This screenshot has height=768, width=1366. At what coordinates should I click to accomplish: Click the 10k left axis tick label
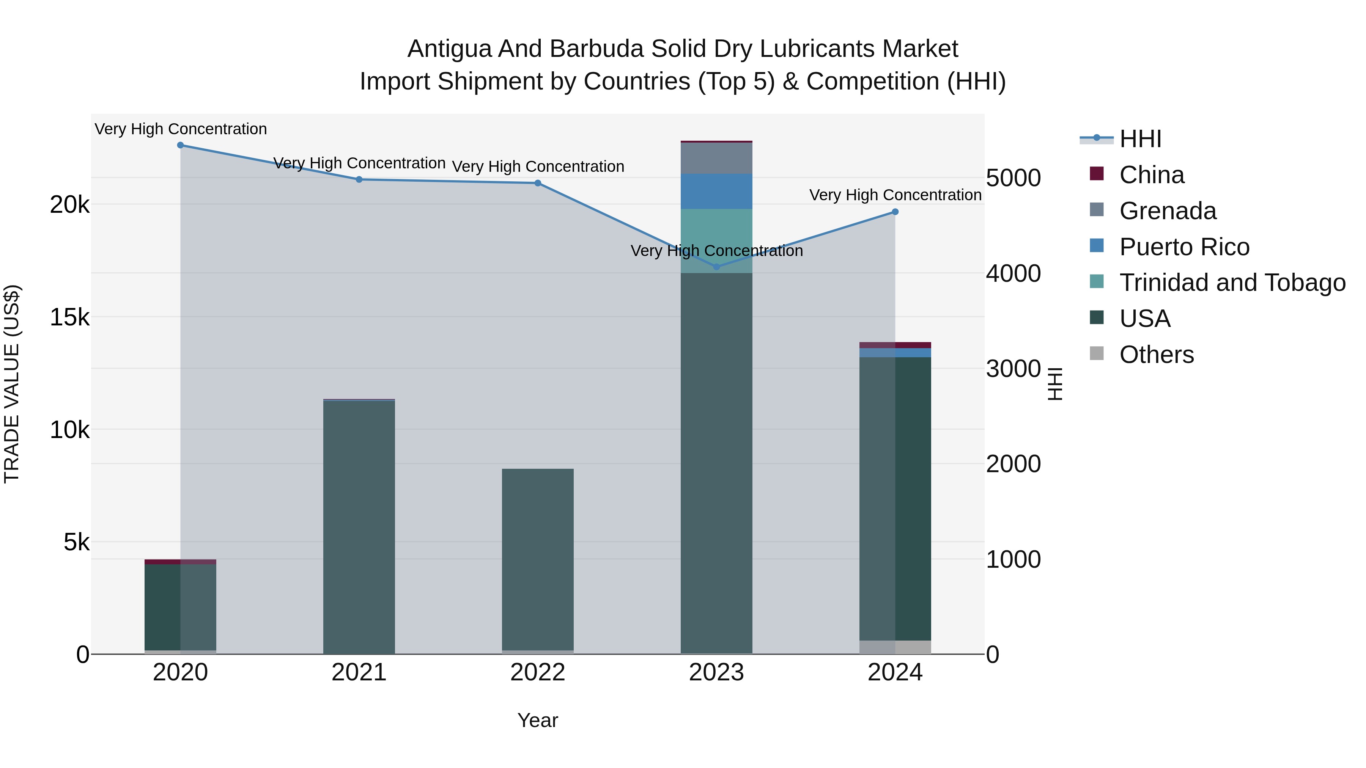[69, 430]
